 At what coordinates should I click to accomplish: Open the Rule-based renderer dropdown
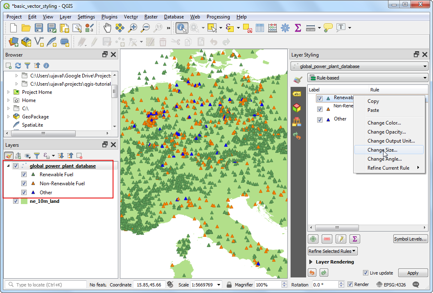(367, 78)
